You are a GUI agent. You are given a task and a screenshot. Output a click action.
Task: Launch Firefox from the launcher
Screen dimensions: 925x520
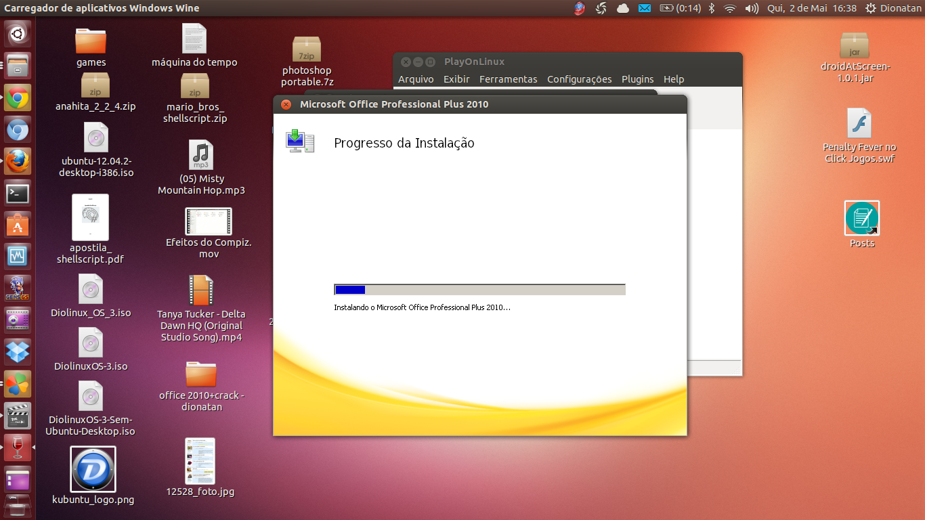tap(18, 162)
